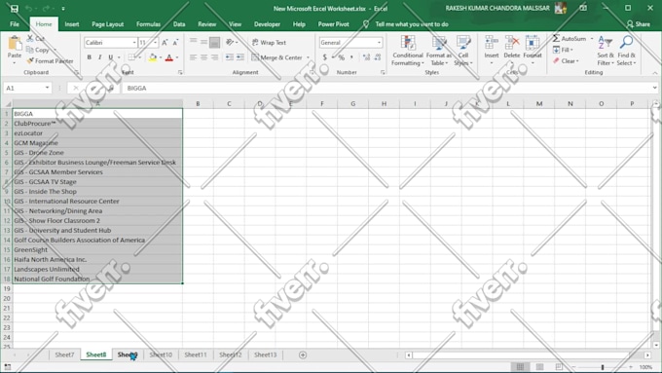662x373 pixels.
Task: Click Increase Font Size icon
Action: pyautogui.click(x=165, y=42)
